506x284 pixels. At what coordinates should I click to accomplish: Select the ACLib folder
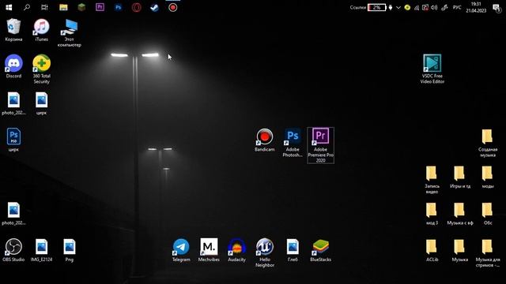click(x=432, y=250)
